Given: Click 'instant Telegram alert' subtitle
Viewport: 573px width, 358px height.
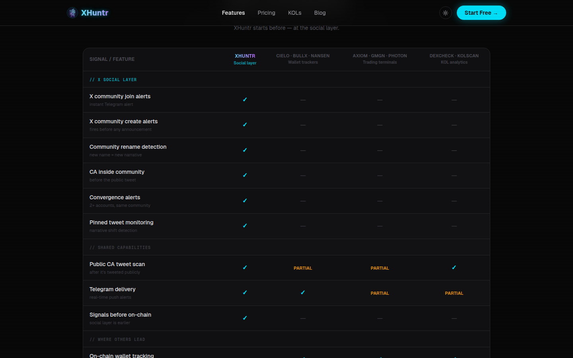Looking at the screenshot, I should point(111,104).
